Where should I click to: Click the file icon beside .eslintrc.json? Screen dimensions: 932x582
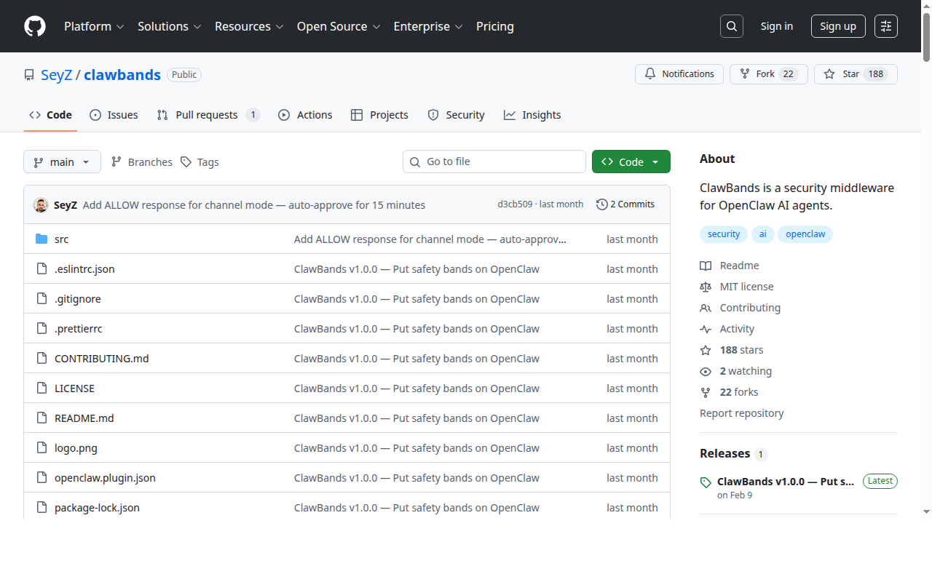(x=42, y=269)
